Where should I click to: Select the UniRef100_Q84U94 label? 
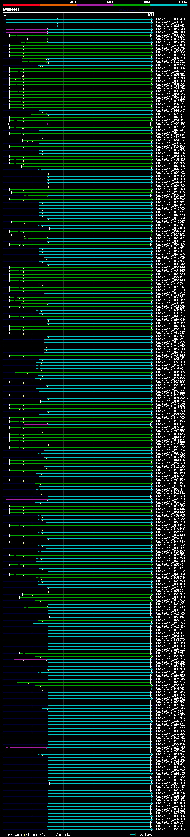170,401
